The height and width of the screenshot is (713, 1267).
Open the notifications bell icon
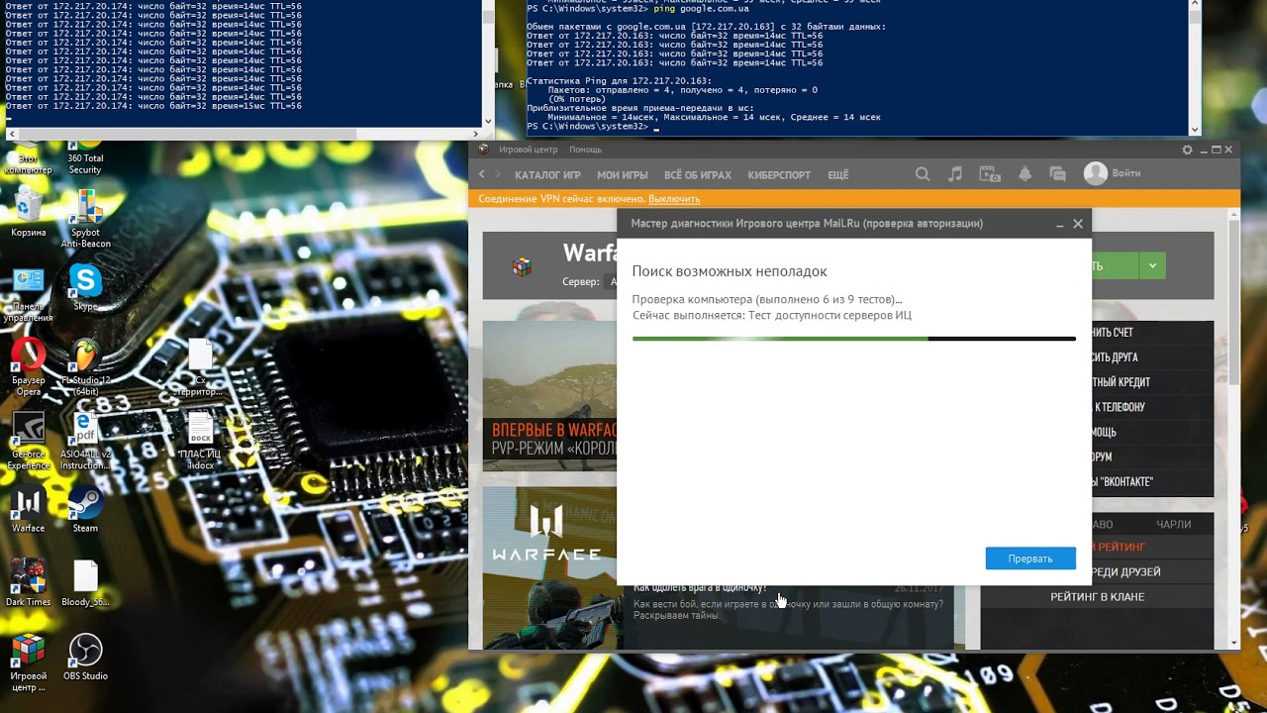(x=1024, y=174)
